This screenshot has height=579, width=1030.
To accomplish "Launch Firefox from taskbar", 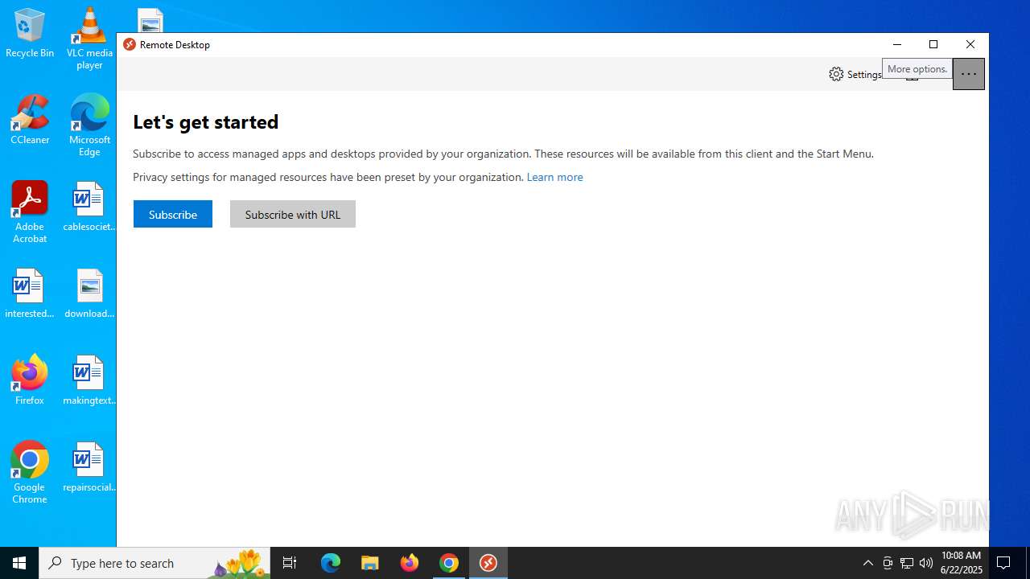I will pos(410,563).
